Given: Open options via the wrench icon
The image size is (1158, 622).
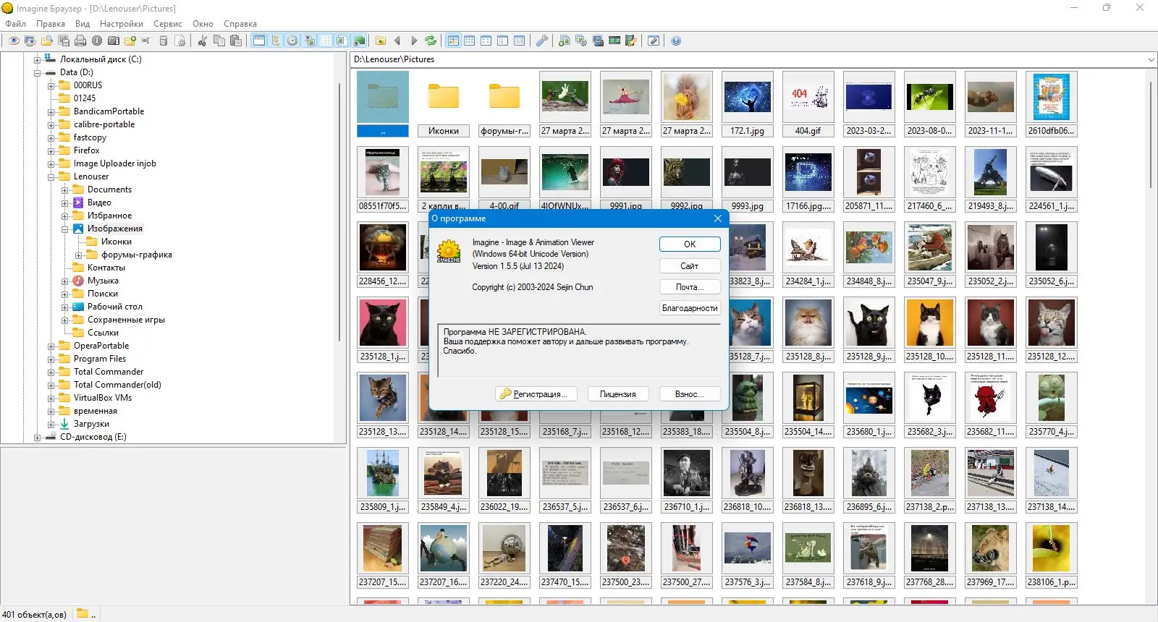Looking at the screenshot, I should coord(541,41).
